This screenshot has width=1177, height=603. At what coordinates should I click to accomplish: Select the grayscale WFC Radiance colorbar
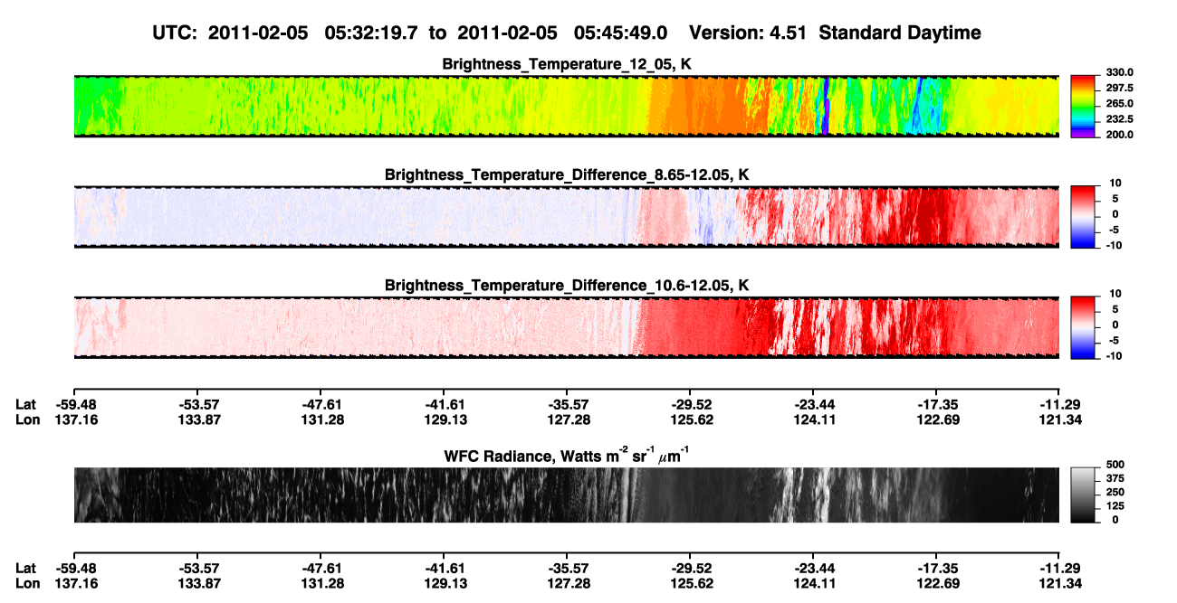click(1083, 495)
